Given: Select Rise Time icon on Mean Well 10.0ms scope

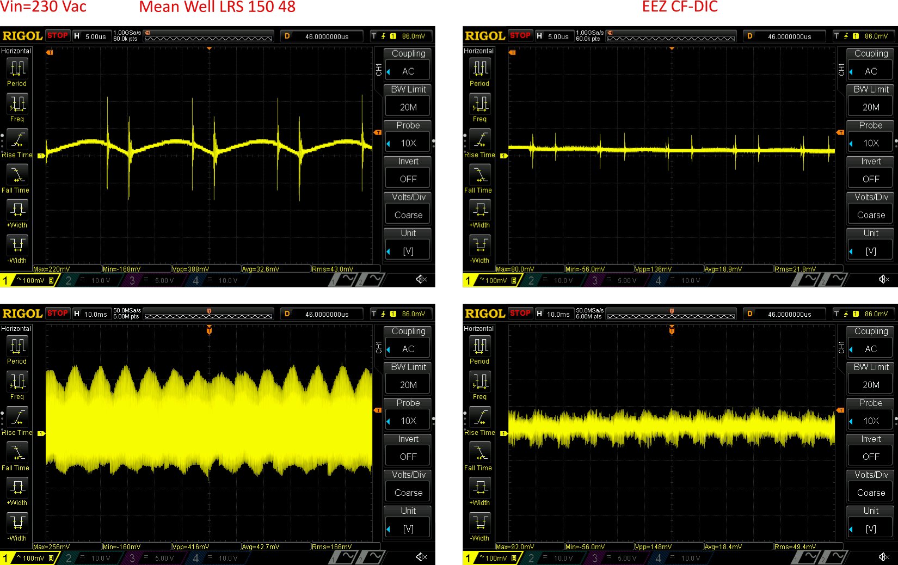Looking at the screenshot, I should click(17, 417).
